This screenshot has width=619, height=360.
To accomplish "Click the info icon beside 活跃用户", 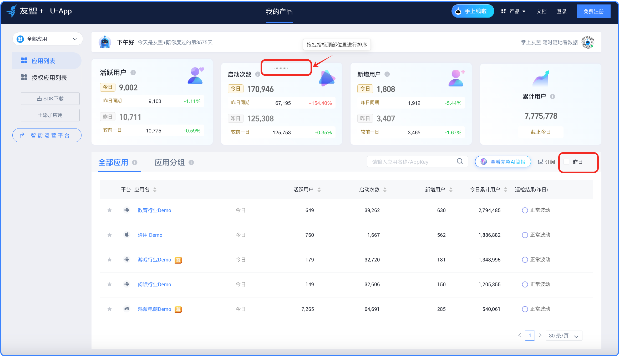I will click(x=133, y=73).
